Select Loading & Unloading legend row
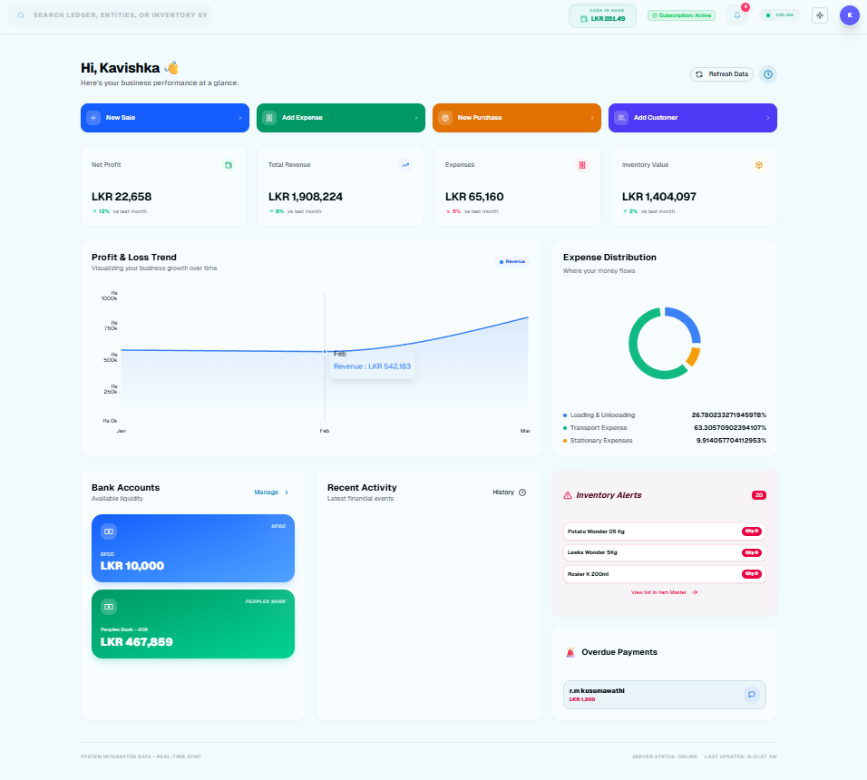 point(665,415)
